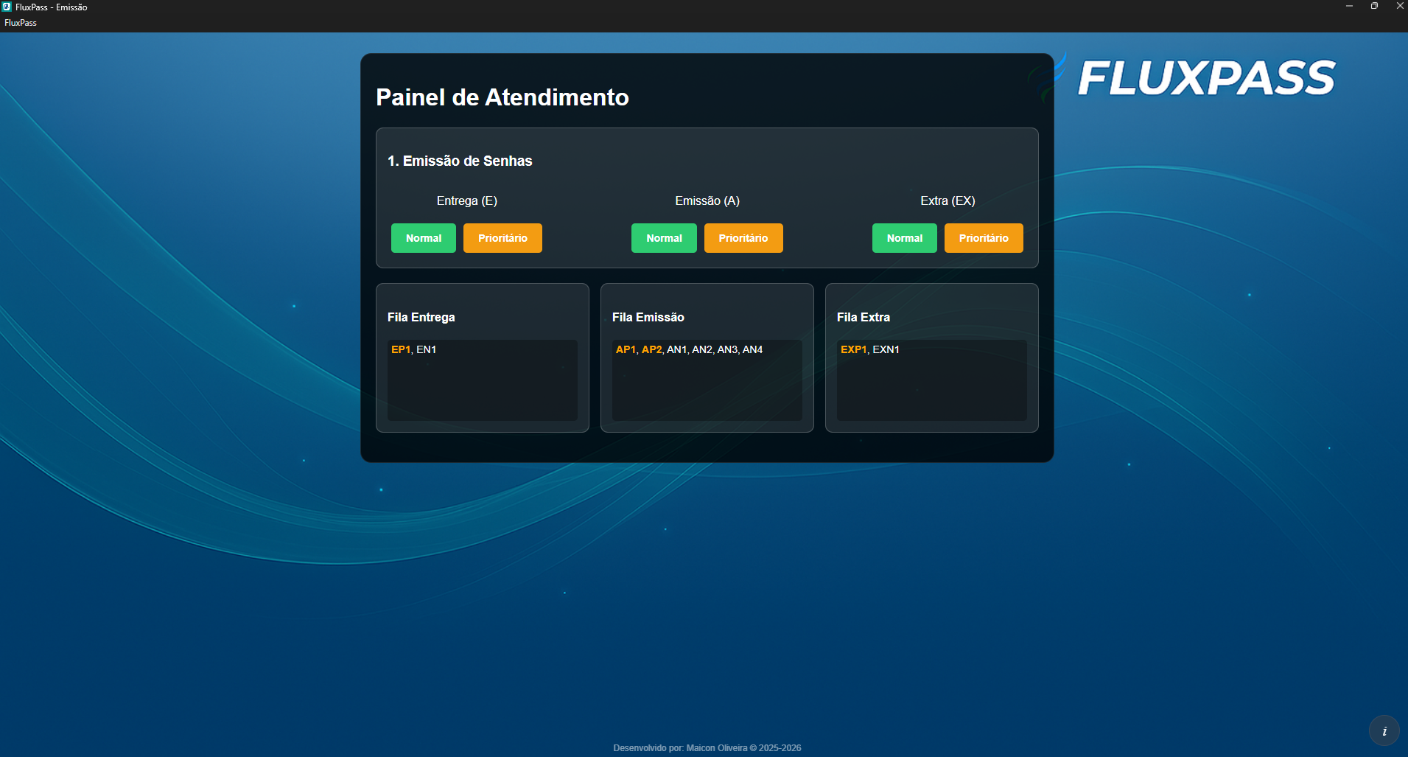Click the Fila Emissão panel header
The width and height of the screenshot is (1408, 757).
[649, 317]
